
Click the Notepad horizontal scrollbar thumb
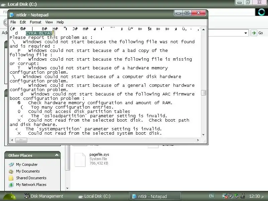(21, 140)
